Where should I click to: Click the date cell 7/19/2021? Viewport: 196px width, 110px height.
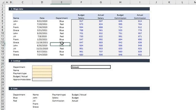42,24
